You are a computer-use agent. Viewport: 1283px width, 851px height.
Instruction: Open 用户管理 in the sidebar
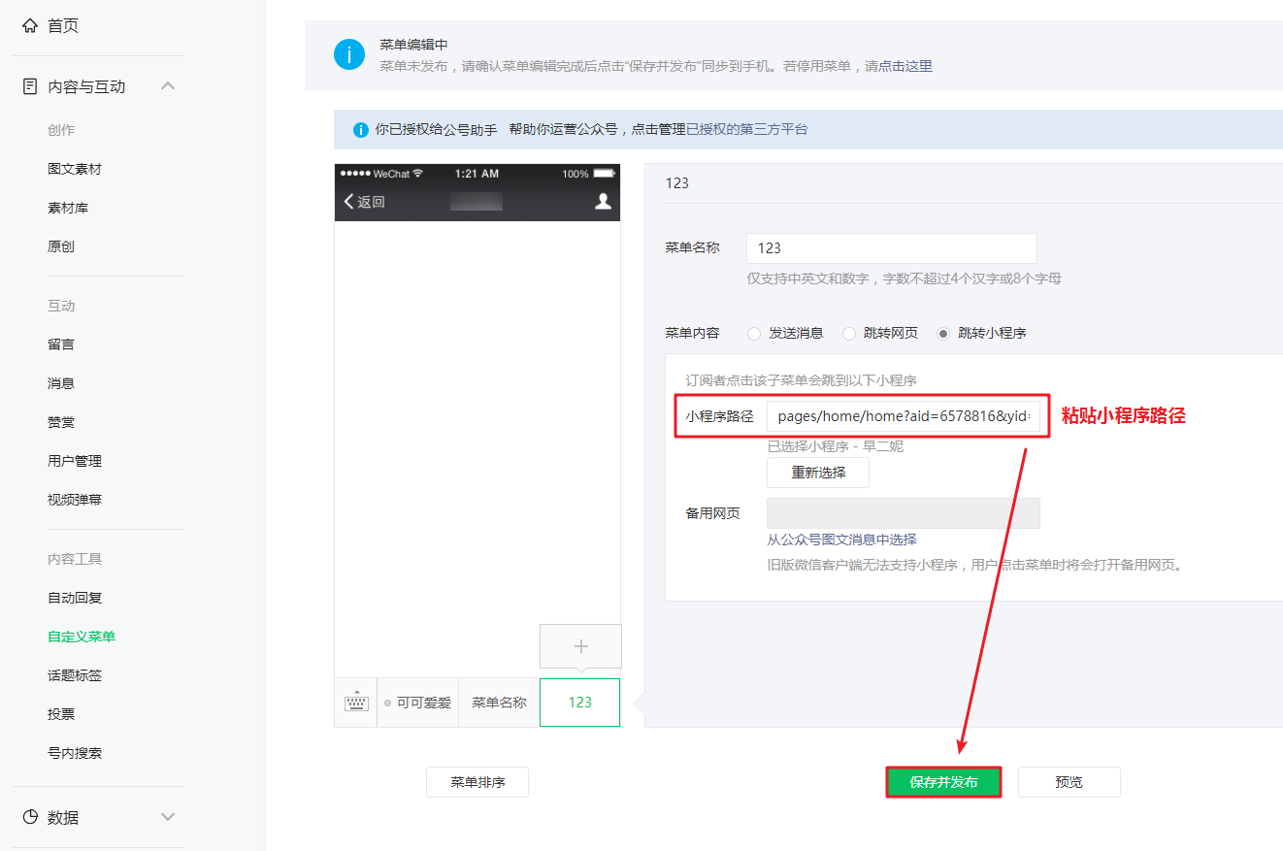(75, 461)
